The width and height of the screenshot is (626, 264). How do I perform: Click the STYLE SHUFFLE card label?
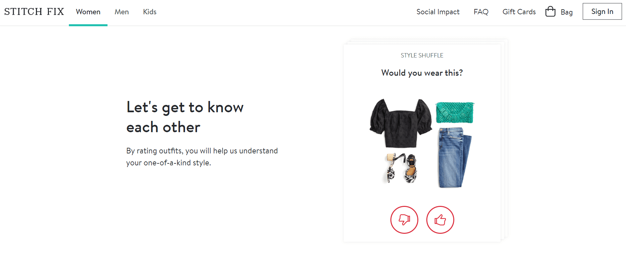pyautogui.click(x=422, y=55)
